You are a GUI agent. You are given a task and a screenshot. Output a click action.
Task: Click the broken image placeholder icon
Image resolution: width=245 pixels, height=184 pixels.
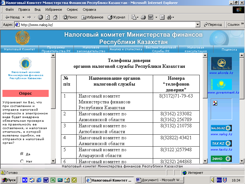[215, 103]
